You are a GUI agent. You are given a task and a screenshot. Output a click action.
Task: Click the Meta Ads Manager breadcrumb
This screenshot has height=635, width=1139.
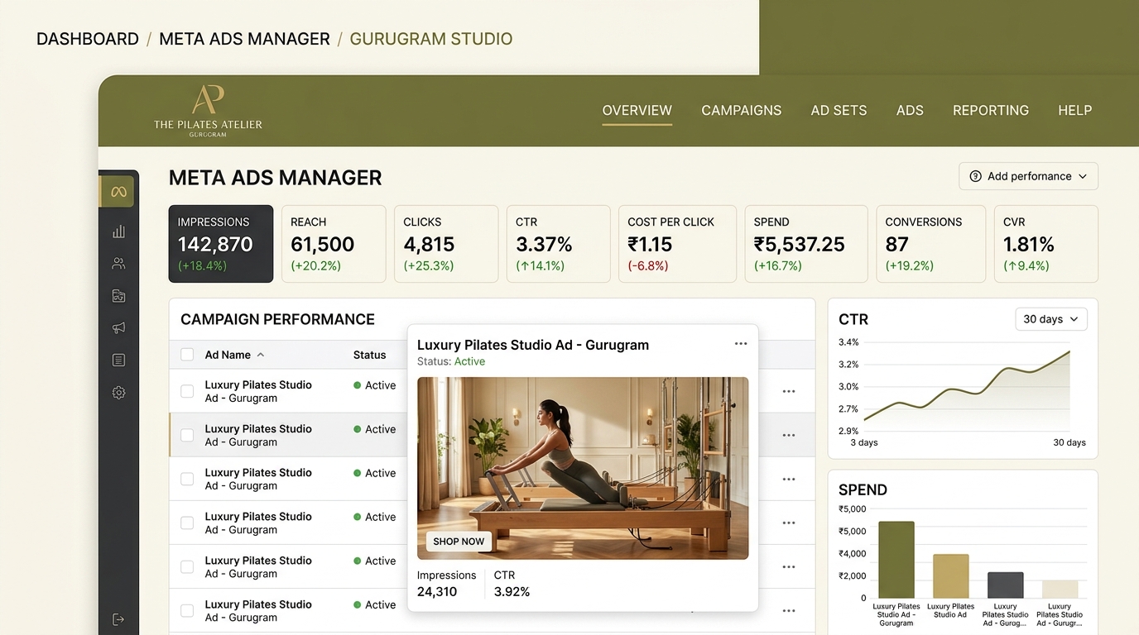244,39
